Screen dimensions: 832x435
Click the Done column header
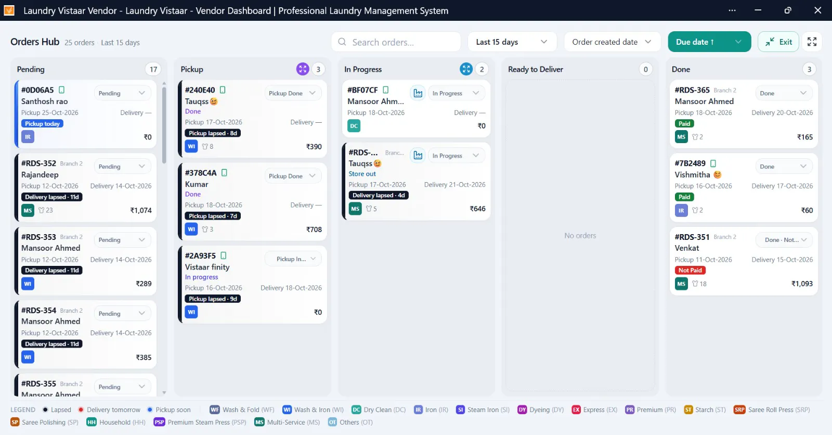(681, 69)
